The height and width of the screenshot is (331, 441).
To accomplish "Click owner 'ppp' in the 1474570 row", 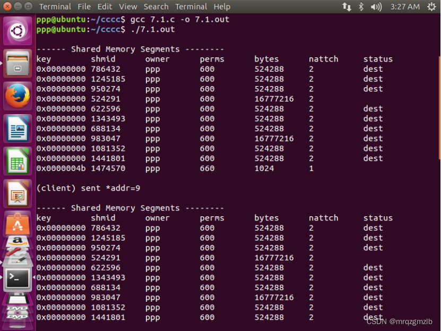I will coord(152,169).
